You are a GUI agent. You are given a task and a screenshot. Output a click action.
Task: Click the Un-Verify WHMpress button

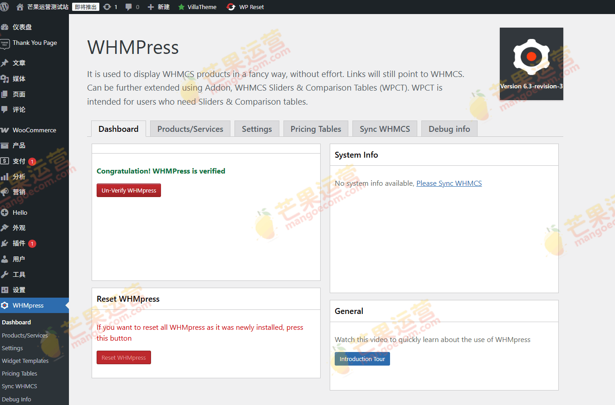click(x=128, y=190)
